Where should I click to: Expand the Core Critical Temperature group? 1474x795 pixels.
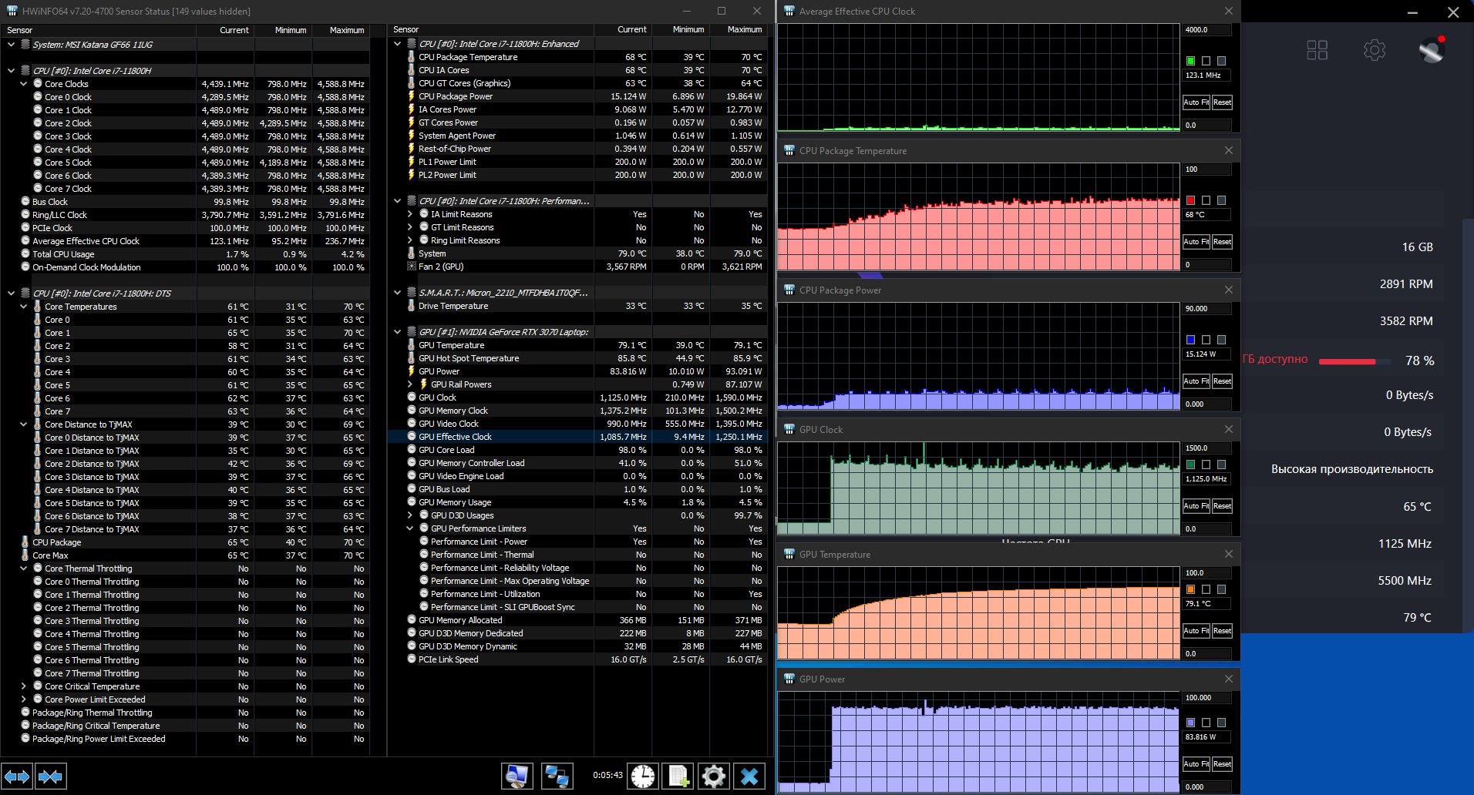24,686
